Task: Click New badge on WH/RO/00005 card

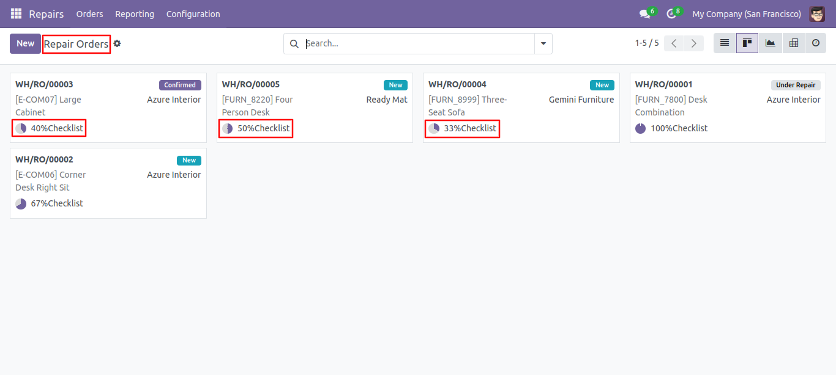Action: point(395,86)
